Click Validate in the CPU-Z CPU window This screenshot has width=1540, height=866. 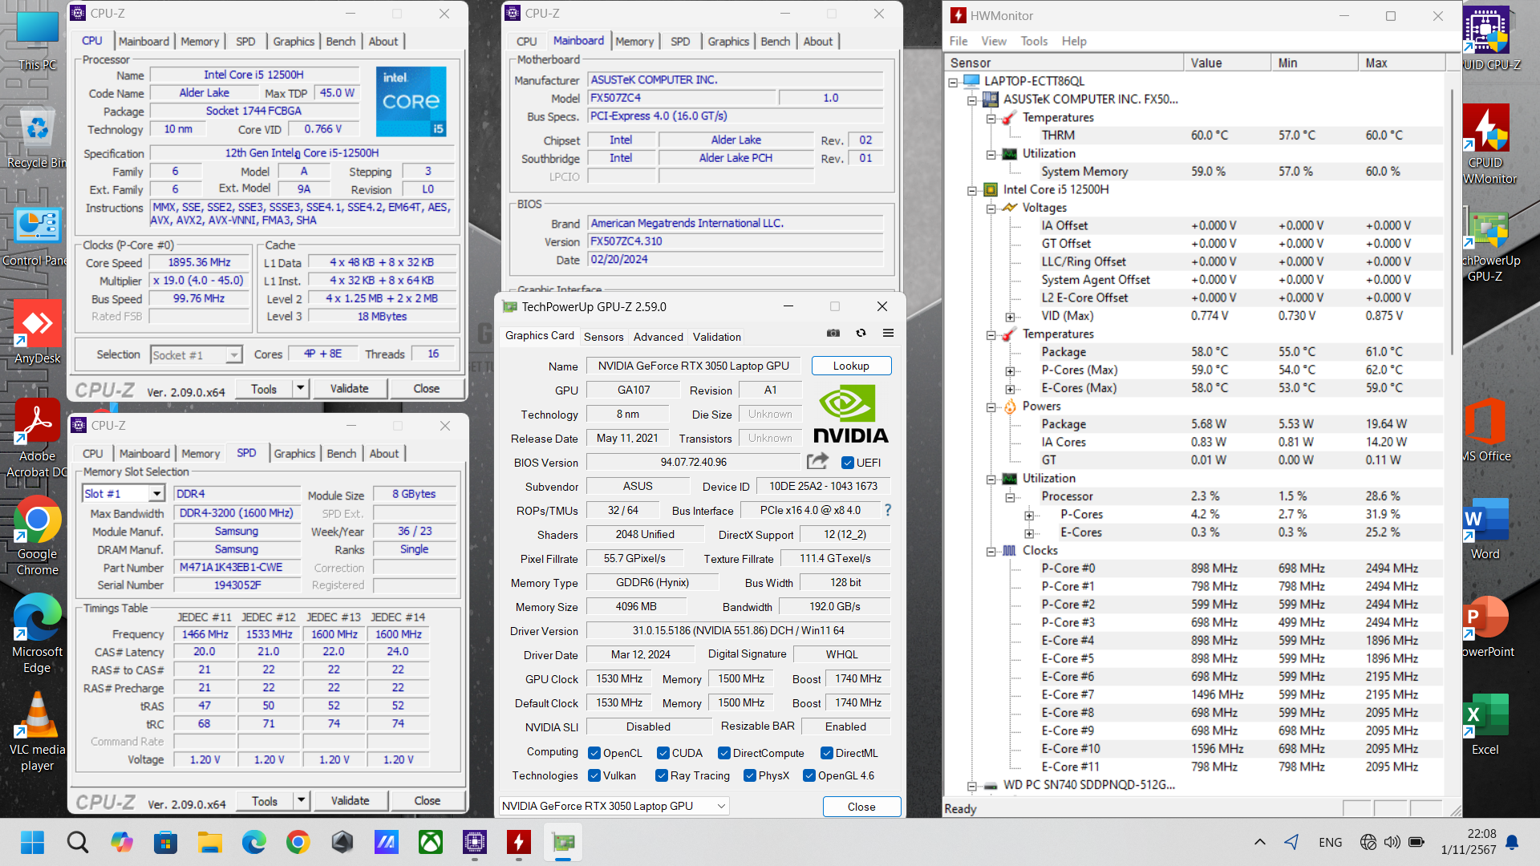pos(350,388)
